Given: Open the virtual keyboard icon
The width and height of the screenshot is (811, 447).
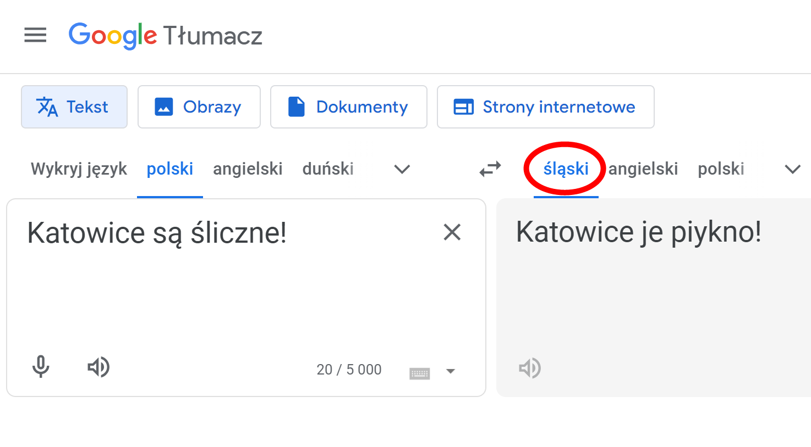Looking at the screenshot, I should click(420, 373).
